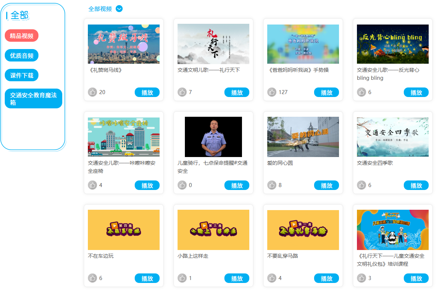
Task: Open the 课件下载 category
Action: tap(21, 75)
